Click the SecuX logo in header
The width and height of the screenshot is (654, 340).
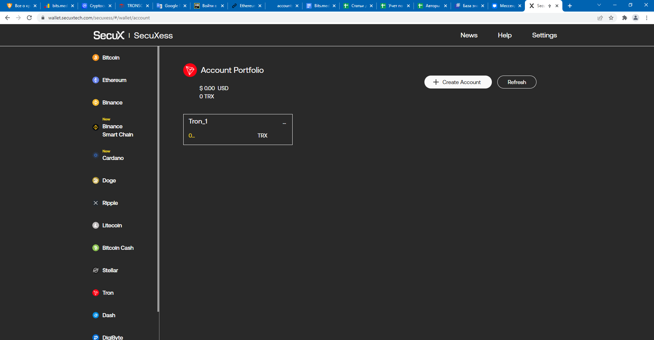click(x=109, y=35)
